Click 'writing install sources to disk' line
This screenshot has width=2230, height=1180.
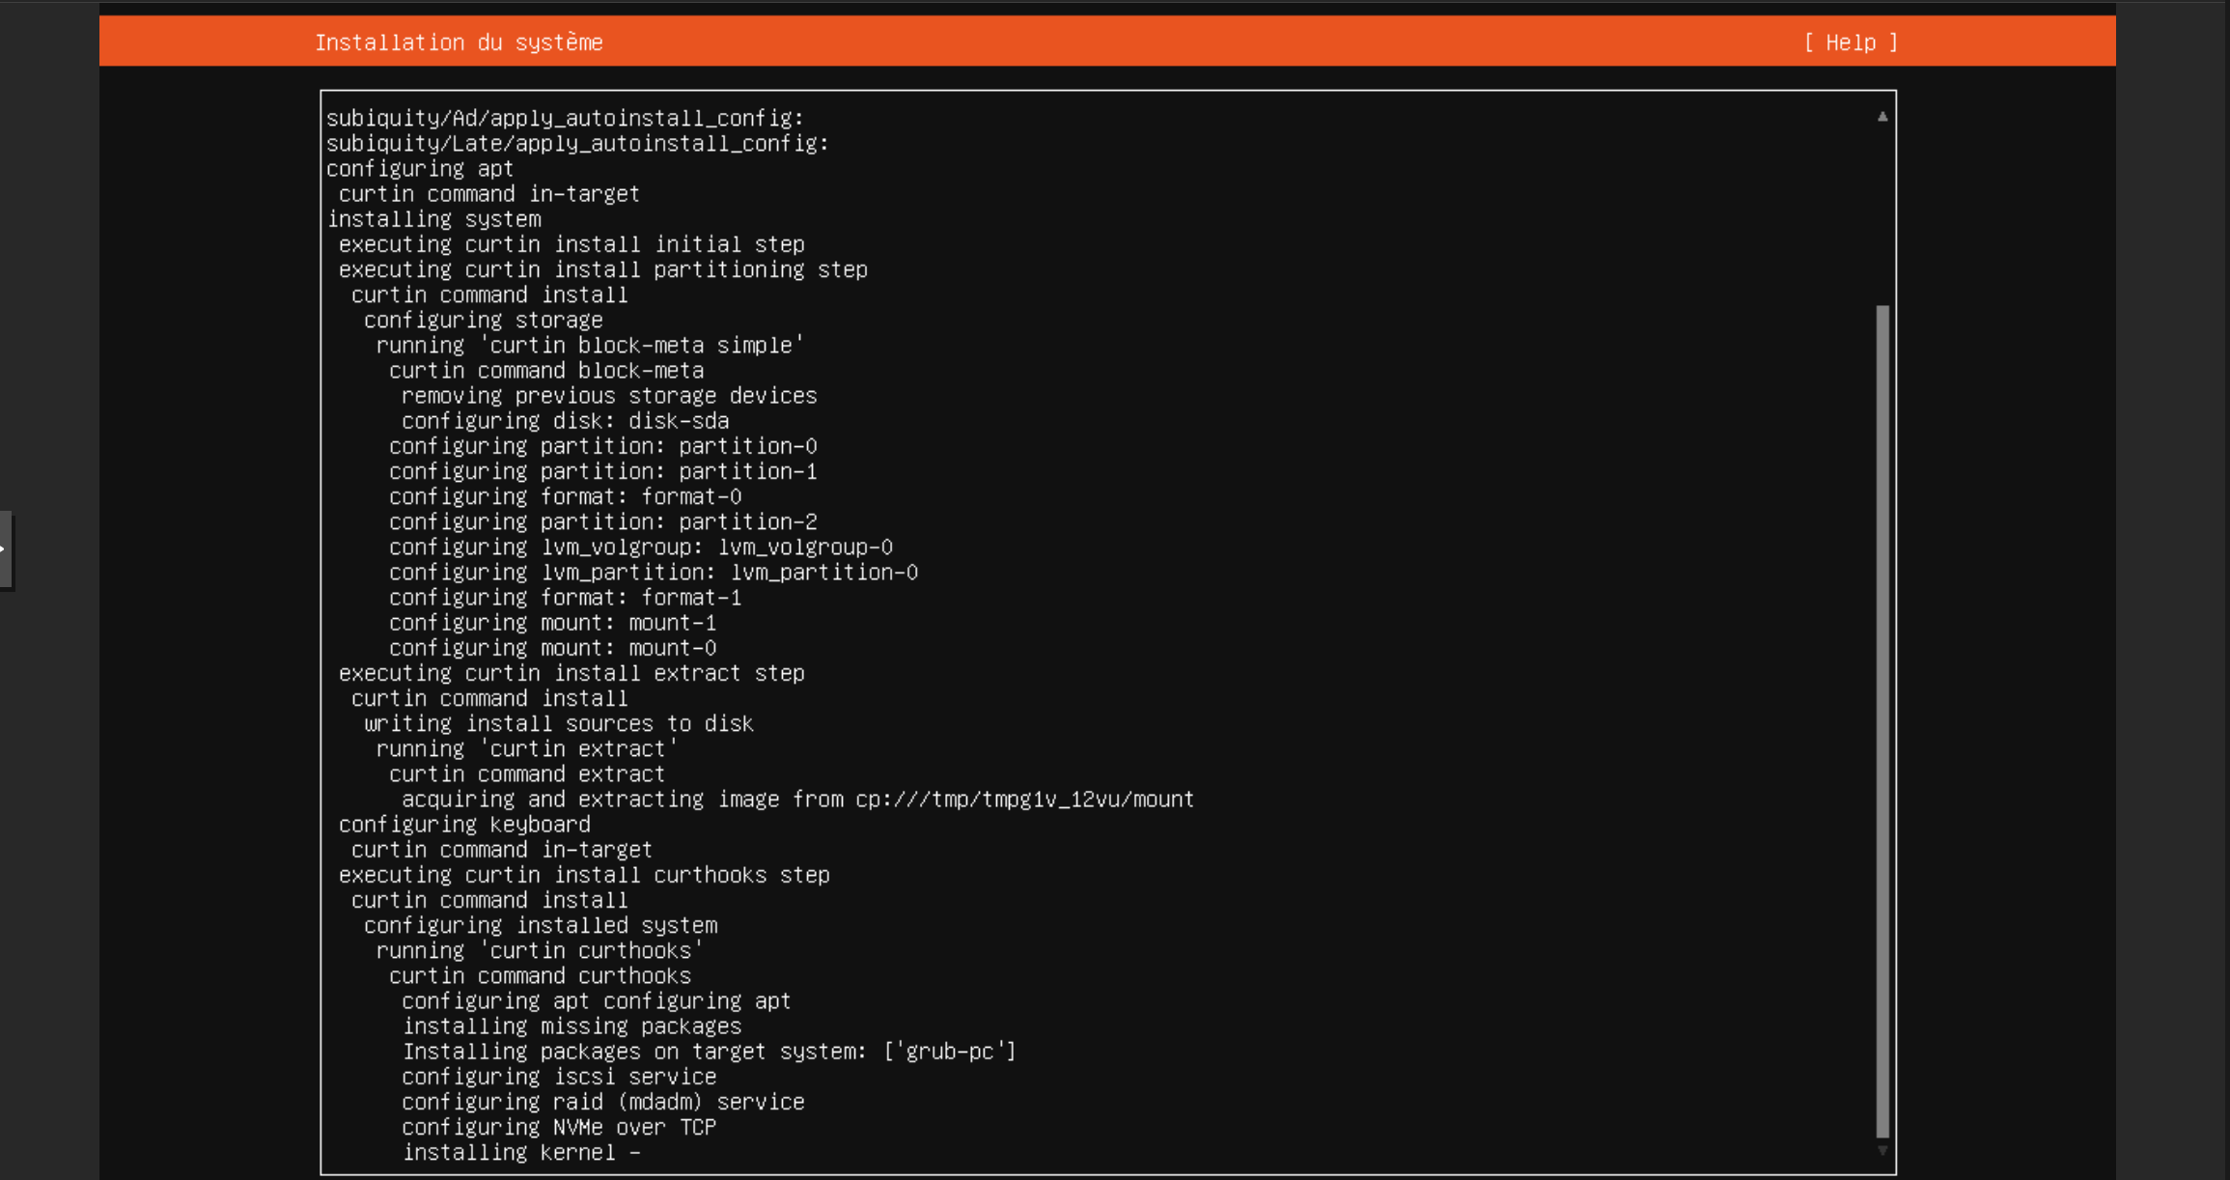[x=558, y=724]
